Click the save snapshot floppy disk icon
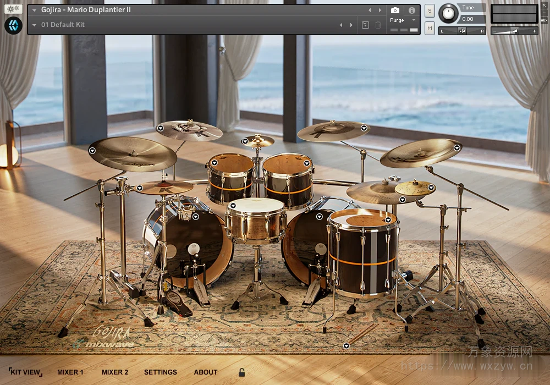This screenshot has width=550, height=385. [x=365, y=25]
